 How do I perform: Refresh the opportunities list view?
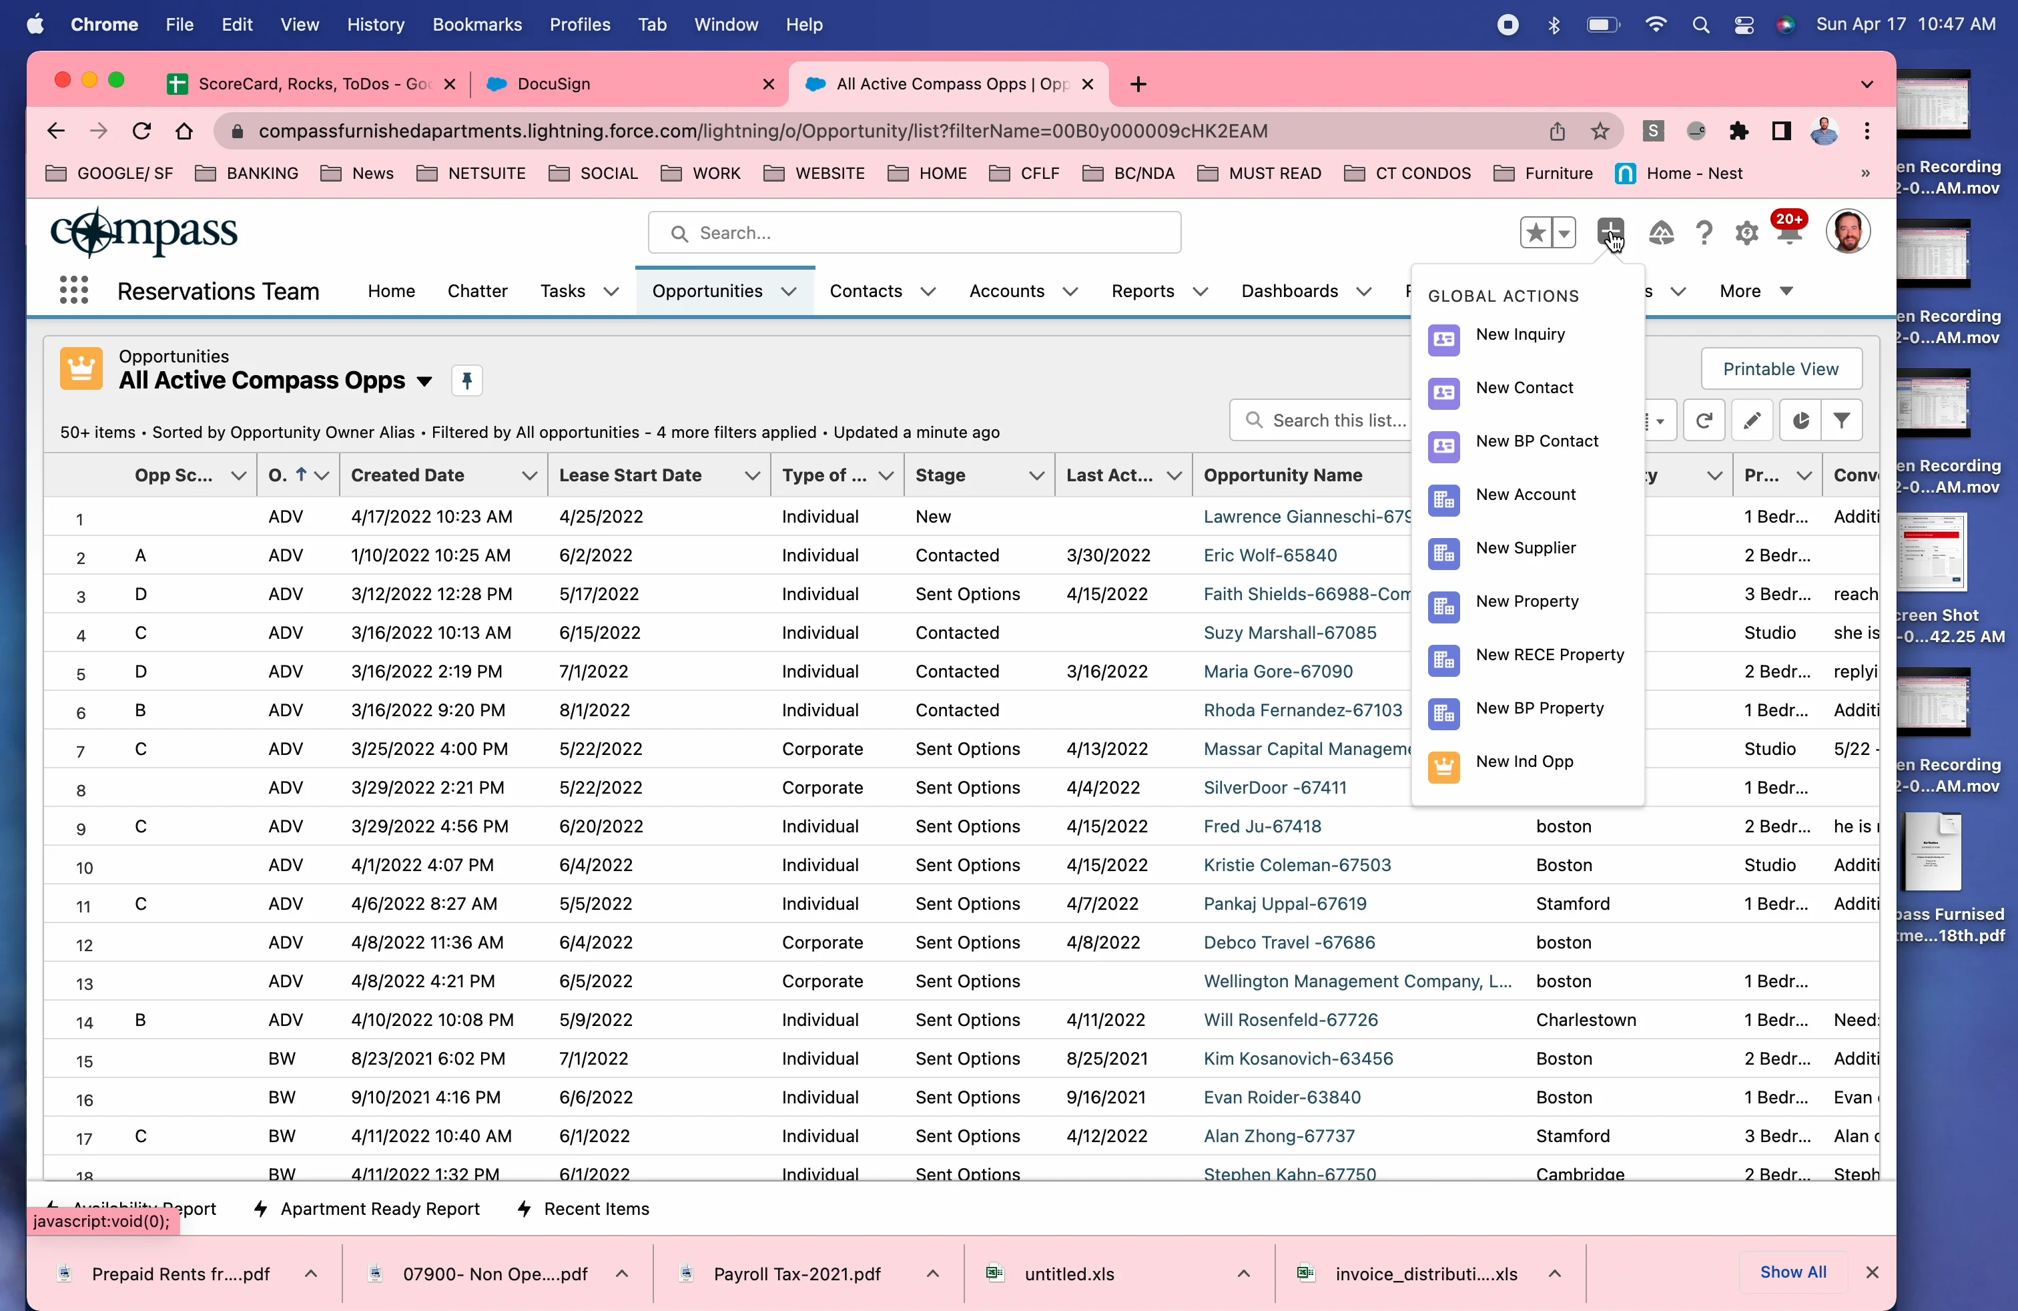click(x=1704, y=421)
